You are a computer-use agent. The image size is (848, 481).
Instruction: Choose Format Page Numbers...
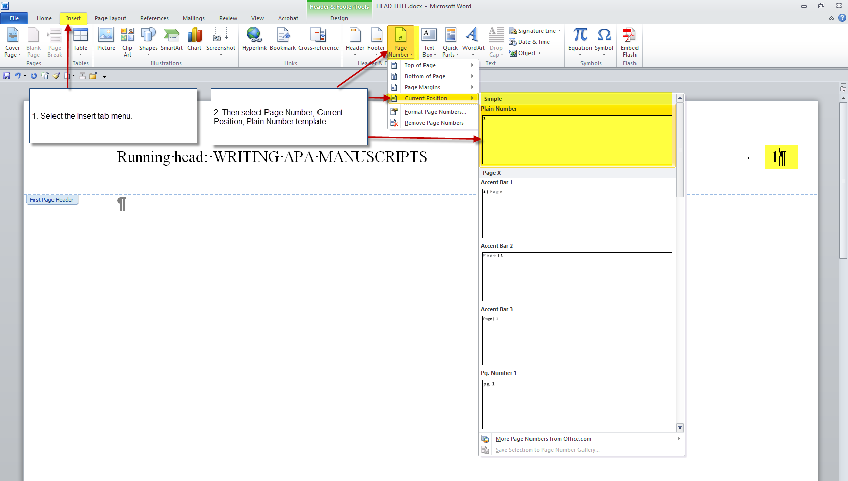coord(433,112)
